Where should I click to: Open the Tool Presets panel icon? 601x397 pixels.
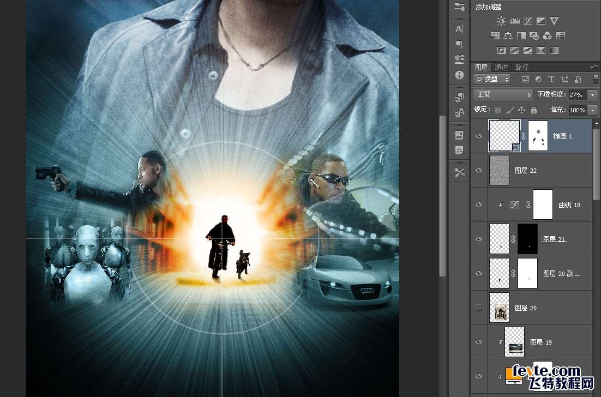tap(459, 173)
